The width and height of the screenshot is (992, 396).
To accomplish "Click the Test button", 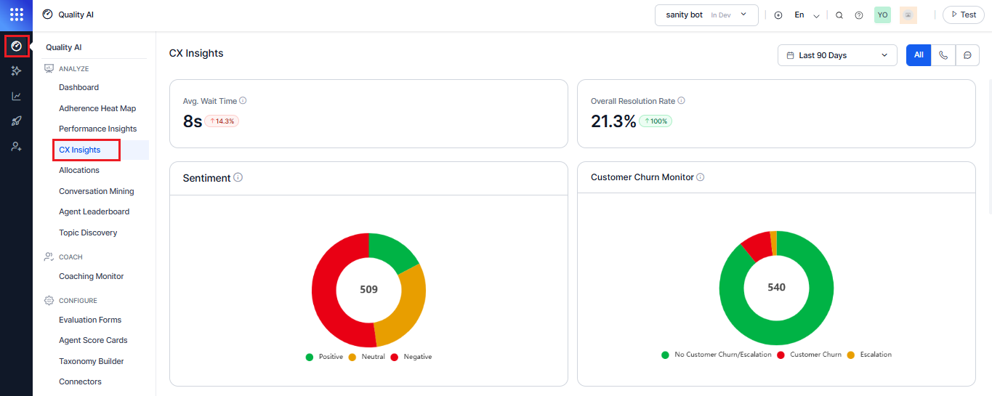I will coord(963,15).
